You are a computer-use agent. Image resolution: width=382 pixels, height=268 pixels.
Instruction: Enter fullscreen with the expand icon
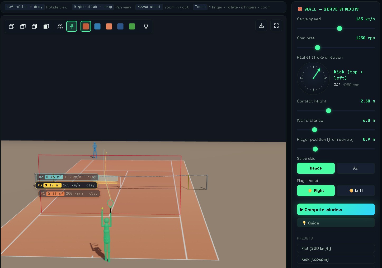(276, 26)
